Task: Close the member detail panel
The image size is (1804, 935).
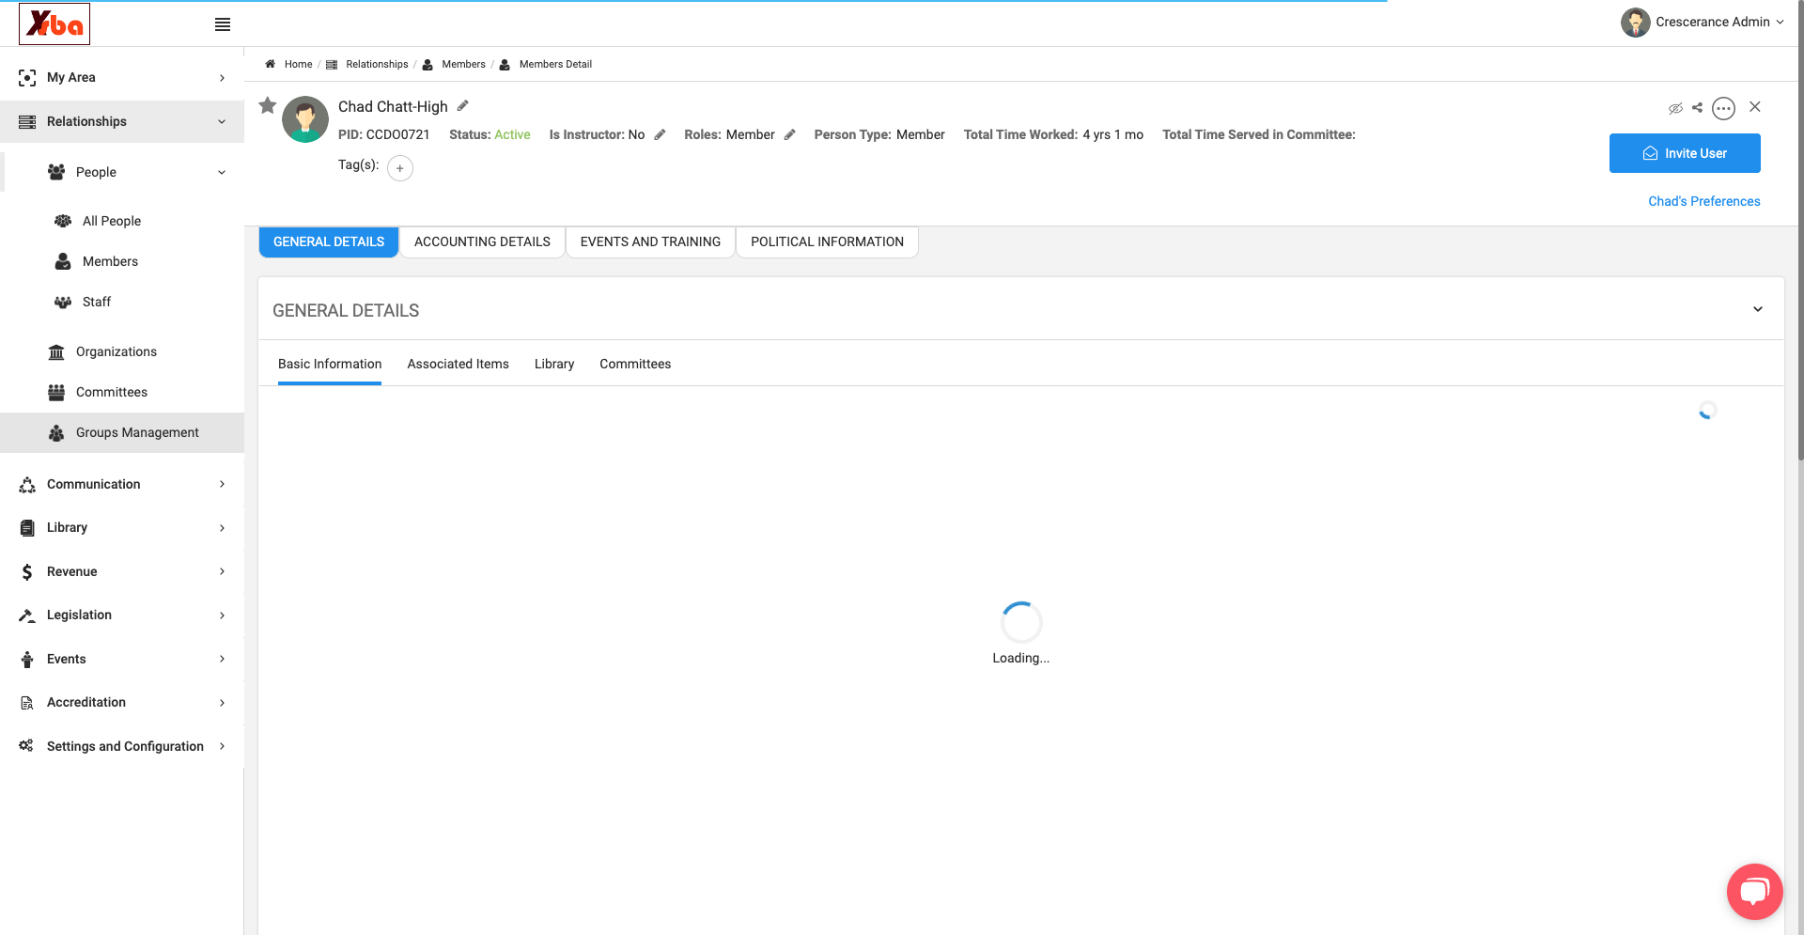Action: tap(1755, 107)
